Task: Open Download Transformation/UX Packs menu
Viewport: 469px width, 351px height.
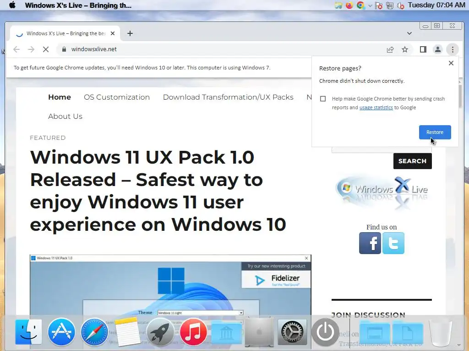Action: 228,97
